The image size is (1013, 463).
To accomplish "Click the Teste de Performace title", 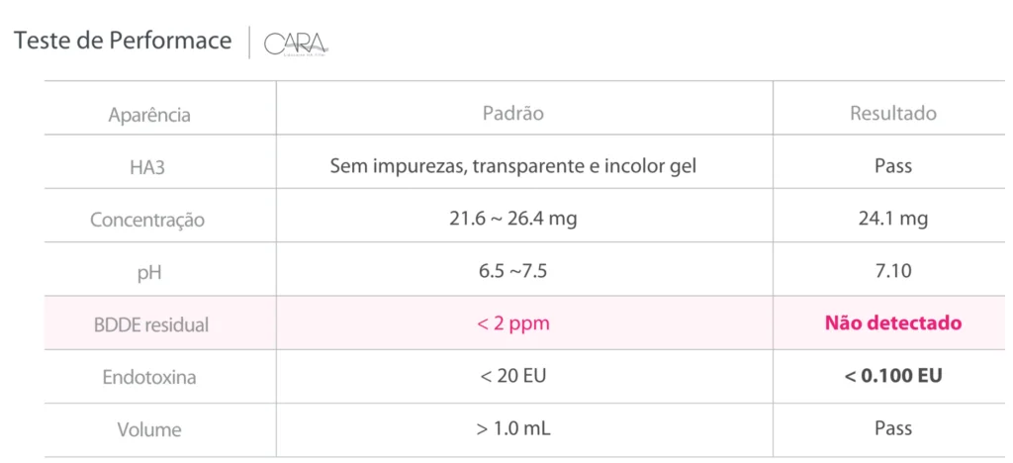I will (x=123, y=42).
